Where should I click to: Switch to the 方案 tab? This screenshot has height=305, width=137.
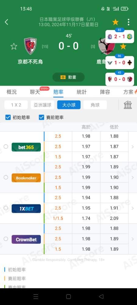(128, 92)
